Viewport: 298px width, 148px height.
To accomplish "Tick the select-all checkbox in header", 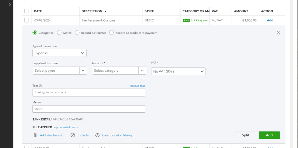I will (x=27, y=11).
